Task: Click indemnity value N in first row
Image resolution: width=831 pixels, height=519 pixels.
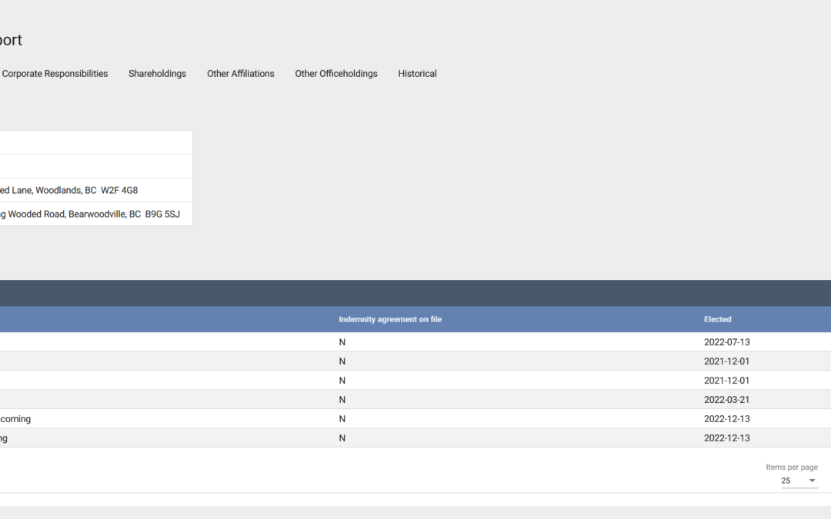Action: coord(342,342)
